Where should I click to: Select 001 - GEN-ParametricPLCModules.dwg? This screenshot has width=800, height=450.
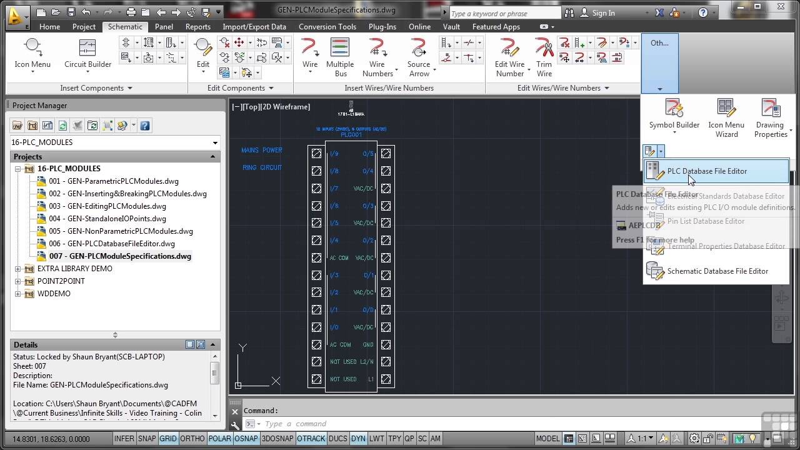tap(114, 181)
